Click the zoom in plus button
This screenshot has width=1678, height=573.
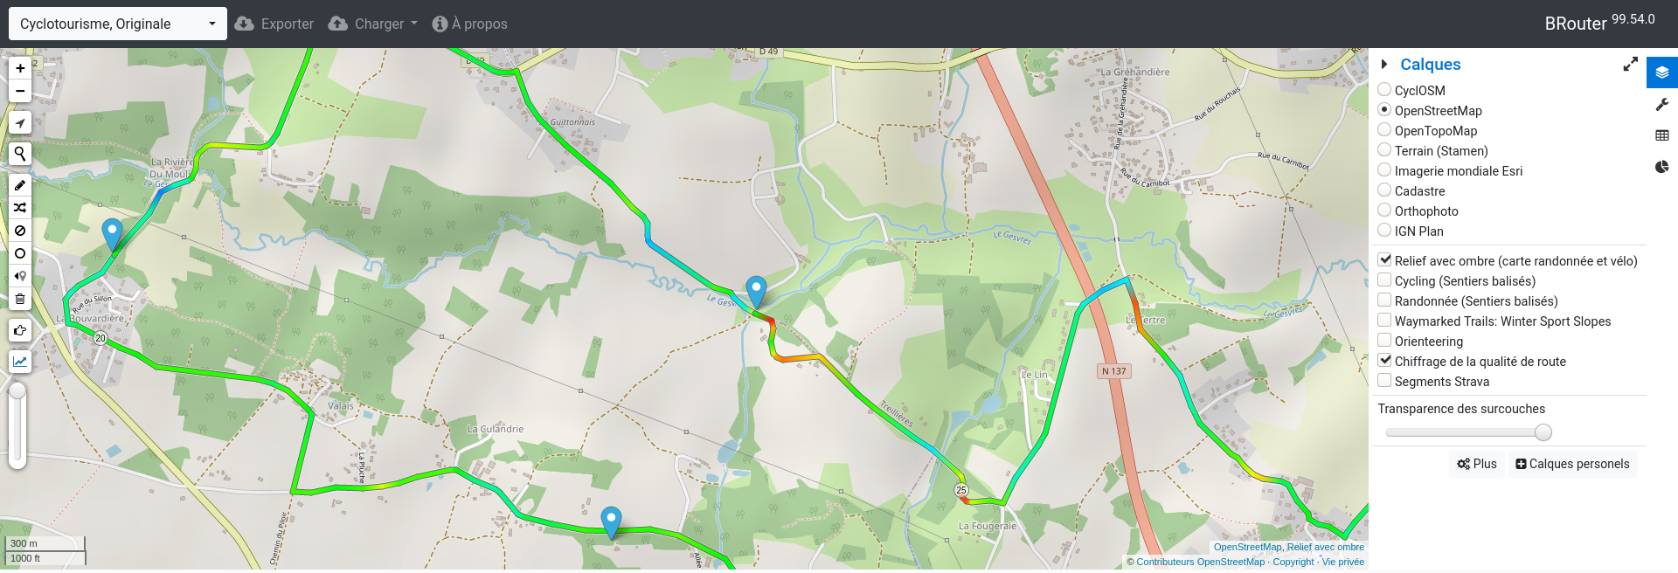20,68
